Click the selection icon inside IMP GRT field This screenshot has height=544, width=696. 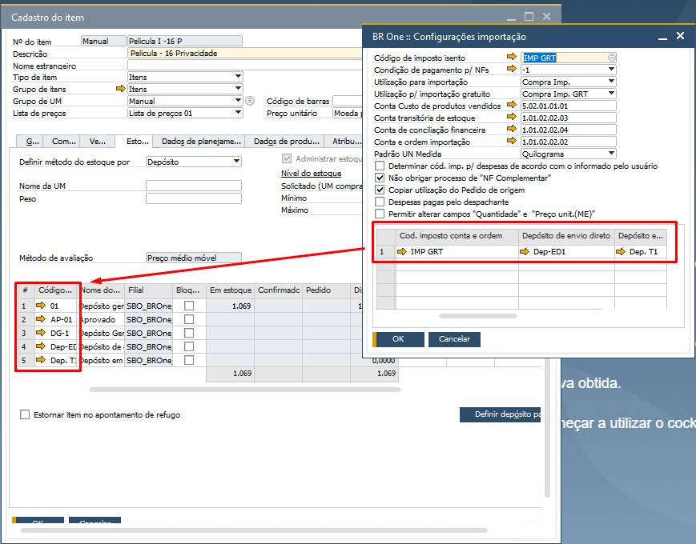(612, 58)
